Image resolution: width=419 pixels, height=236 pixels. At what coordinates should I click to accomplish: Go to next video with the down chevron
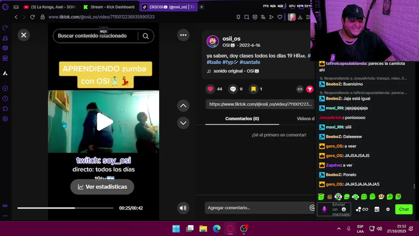(x=183, y=123)
